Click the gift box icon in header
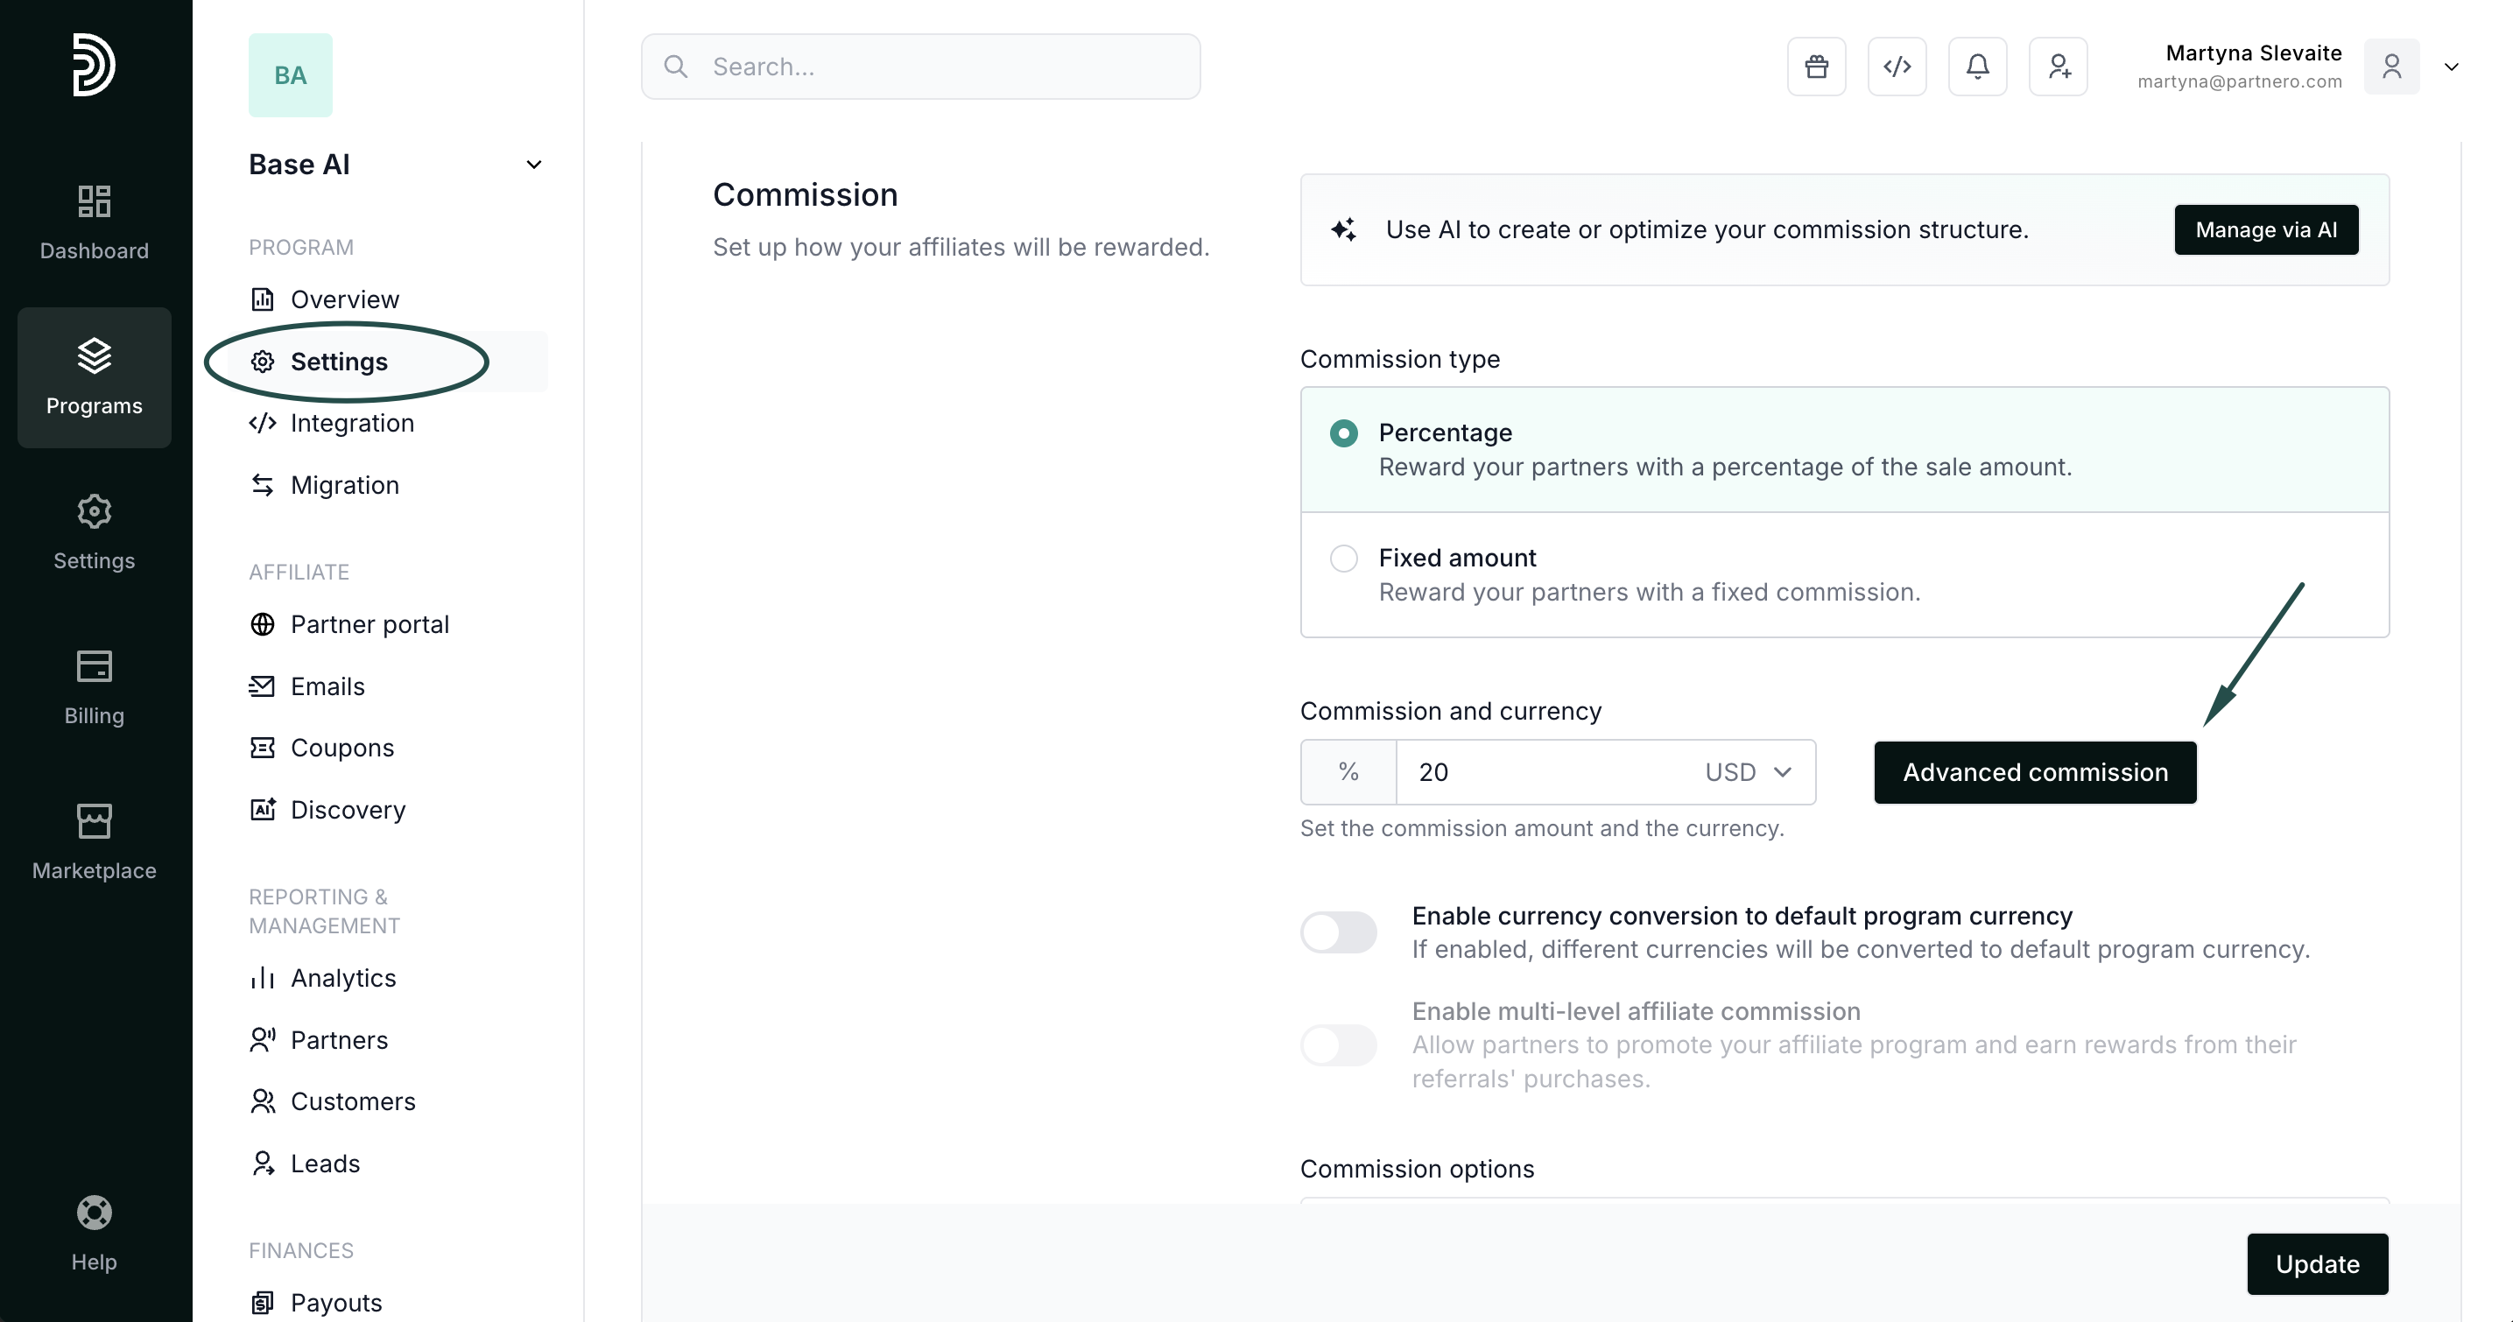Viewport: 2513px width, 1322px height. (1815, 67)
